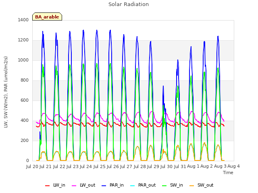258x193 pixels.
Task: Click the Jul 22 x-axis date label
Action: click(x=59, y=166)
